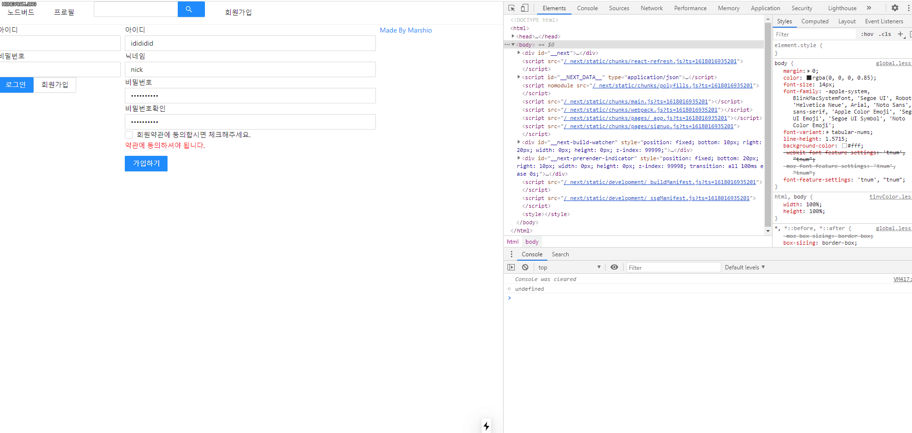Focus the 닉네임 input containing nick
Image resolution: width=912 pixels, height=433 pixels.
pyautogui.click(x=250, y=69)
